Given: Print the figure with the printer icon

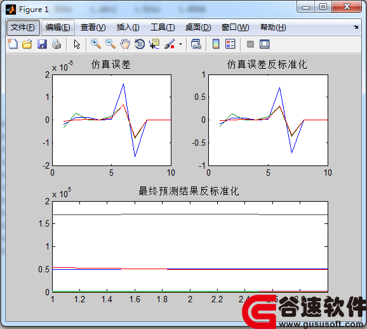Looking at the screenshot, I should coord(56,44).
